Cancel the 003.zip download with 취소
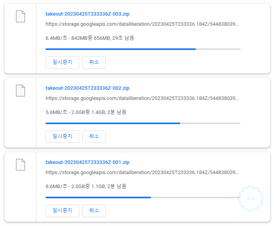 tap(94, 62)
